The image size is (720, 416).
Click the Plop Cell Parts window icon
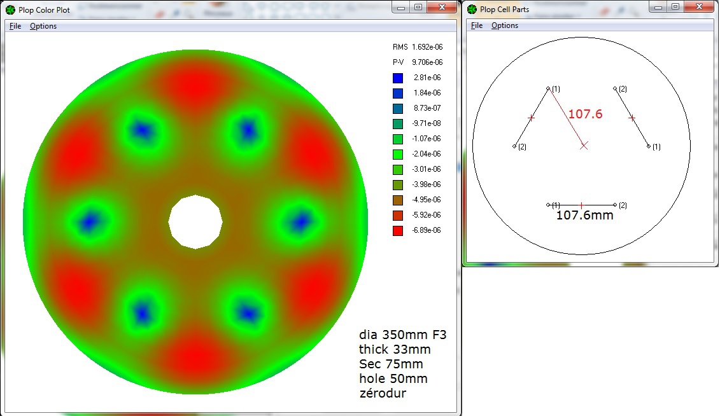tap(472, 9)
